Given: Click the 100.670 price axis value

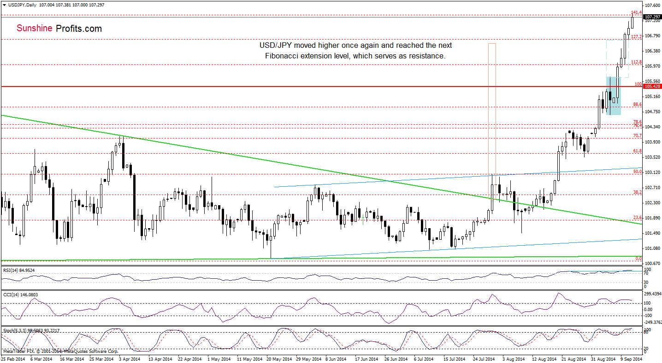Looking at the screenshot, I should (653, 263).
